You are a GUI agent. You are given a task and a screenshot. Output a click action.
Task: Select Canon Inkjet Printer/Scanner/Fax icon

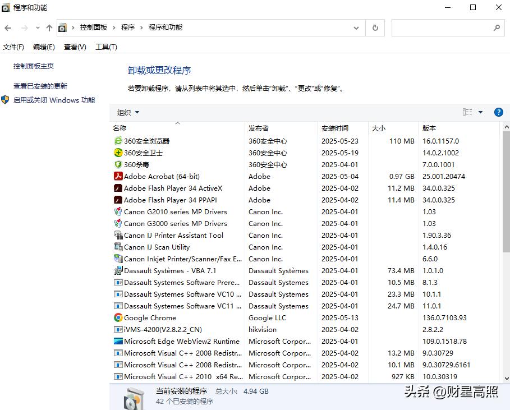tap(118, 259)
